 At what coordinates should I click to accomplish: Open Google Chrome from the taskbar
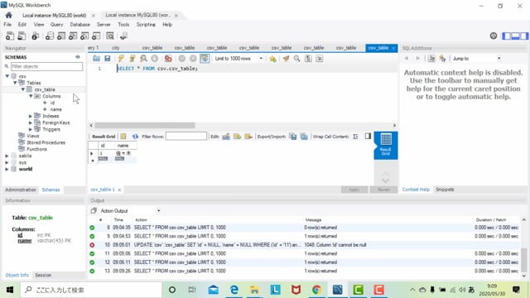tap(316, 290)
